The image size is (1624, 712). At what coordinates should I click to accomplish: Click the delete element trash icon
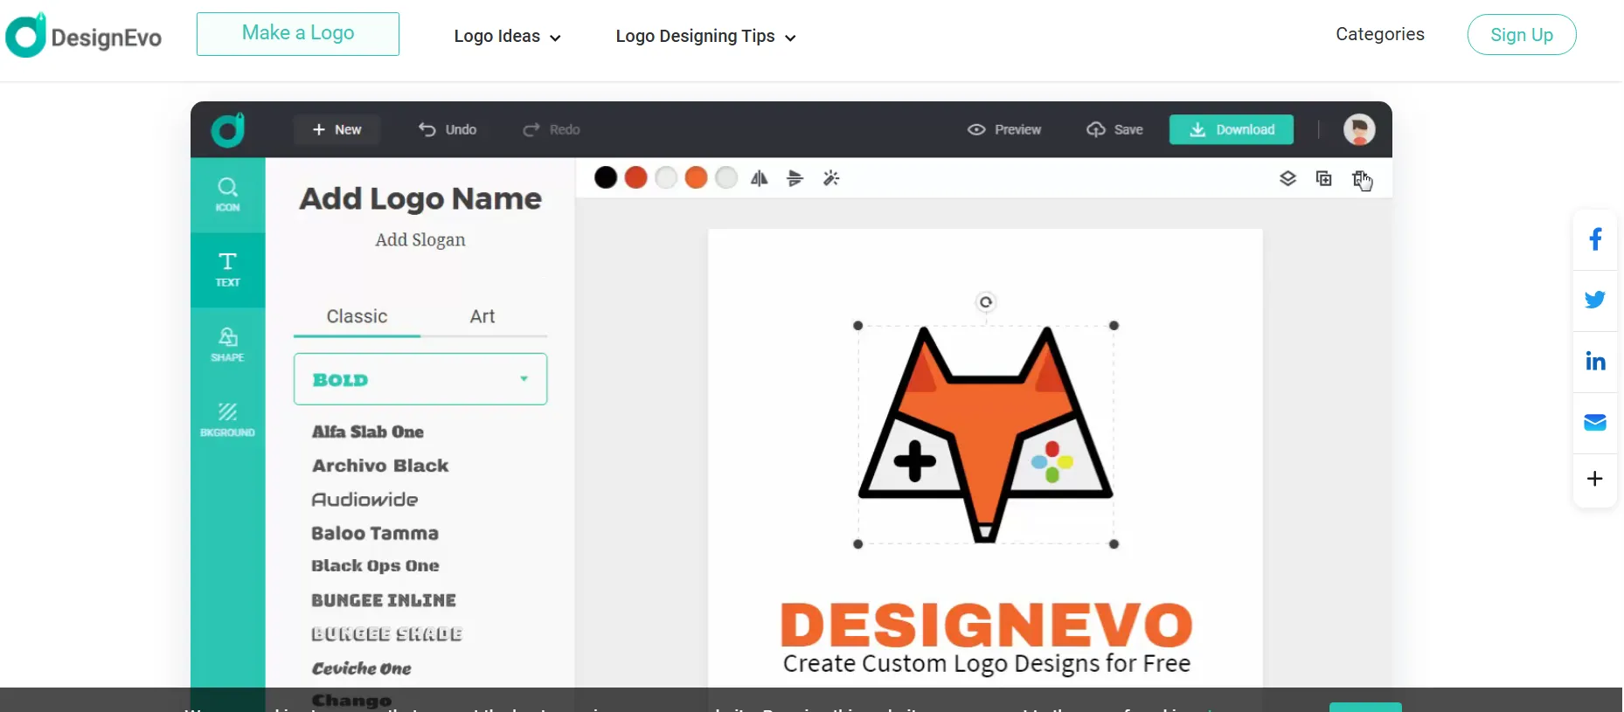click(x=1361, y=178)
